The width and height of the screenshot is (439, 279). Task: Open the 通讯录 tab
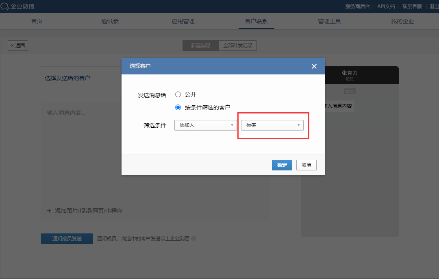(110, 21)
